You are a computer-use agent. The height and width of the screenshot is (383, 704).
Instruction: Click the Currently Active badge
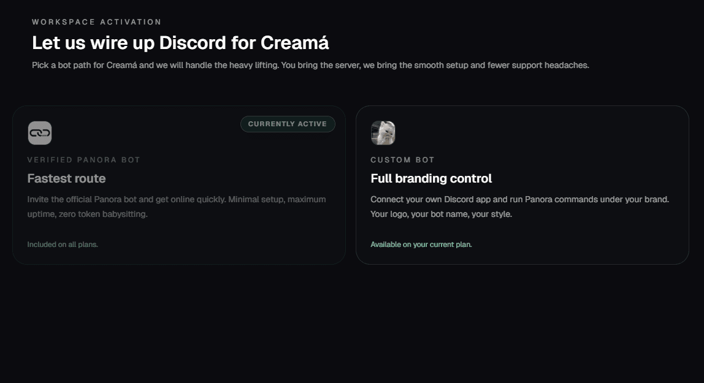click(x=288, y=124)
